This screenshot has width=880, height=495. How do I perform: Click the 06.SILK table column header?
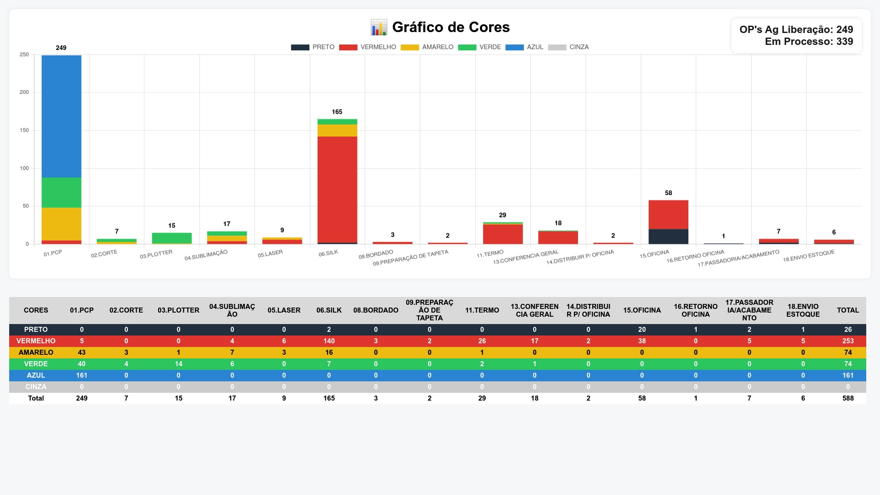pyautogui.click(x=329, y=310)
